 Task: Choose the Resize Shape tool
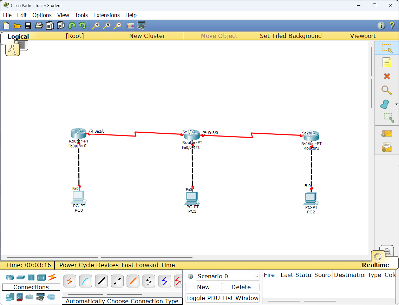tap(388, 118)
